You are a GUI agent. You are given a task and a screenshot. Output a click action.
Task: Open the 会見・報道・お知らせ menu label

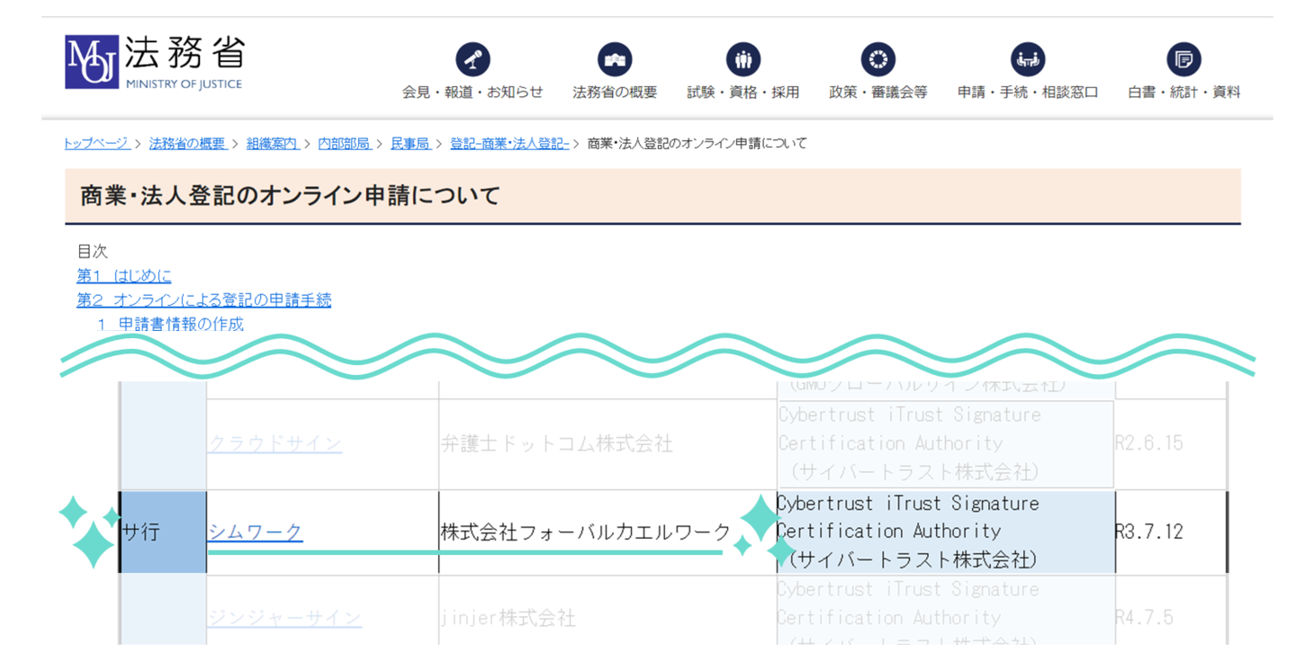[472, 92]
